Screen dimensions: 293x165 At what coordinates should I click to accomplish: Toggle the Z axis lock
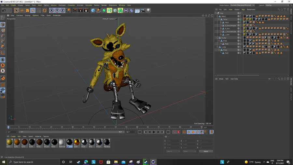click(x=62, y=10)
